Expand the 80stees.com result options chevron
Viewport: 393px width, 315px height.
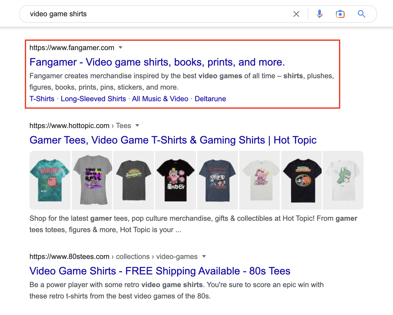click(204, 256)
